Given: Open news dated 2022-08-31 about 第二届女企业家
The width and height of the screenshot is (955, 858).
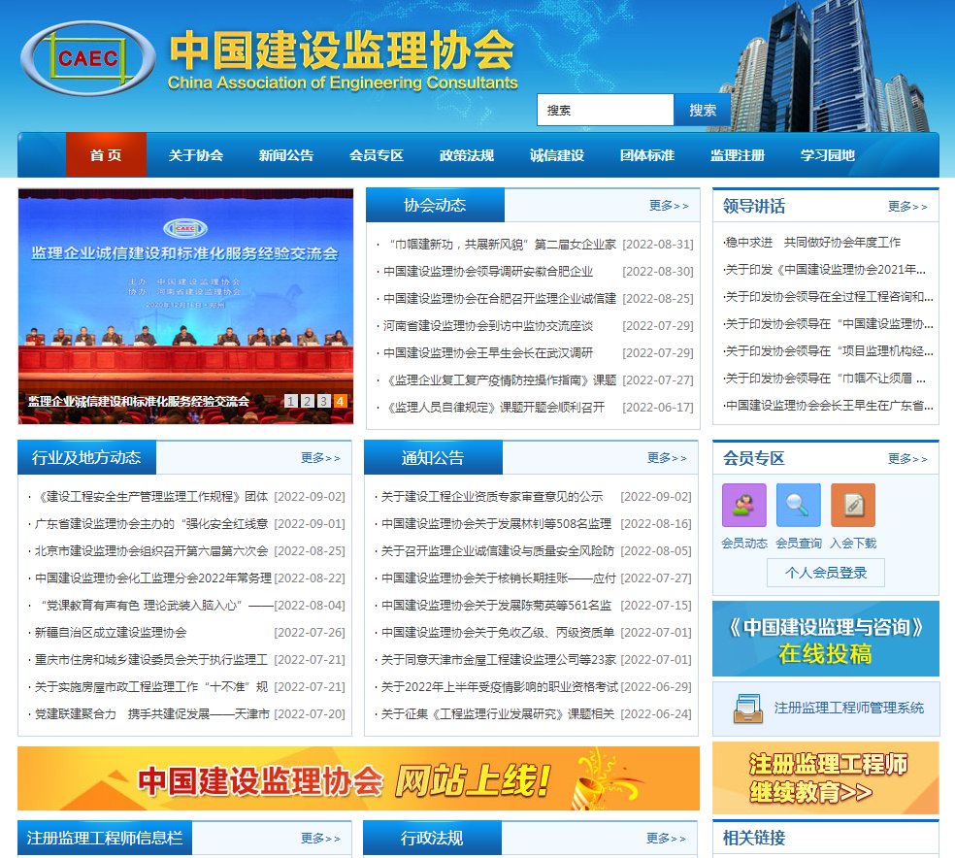Looking at the screenshot, I should [502, 245].
